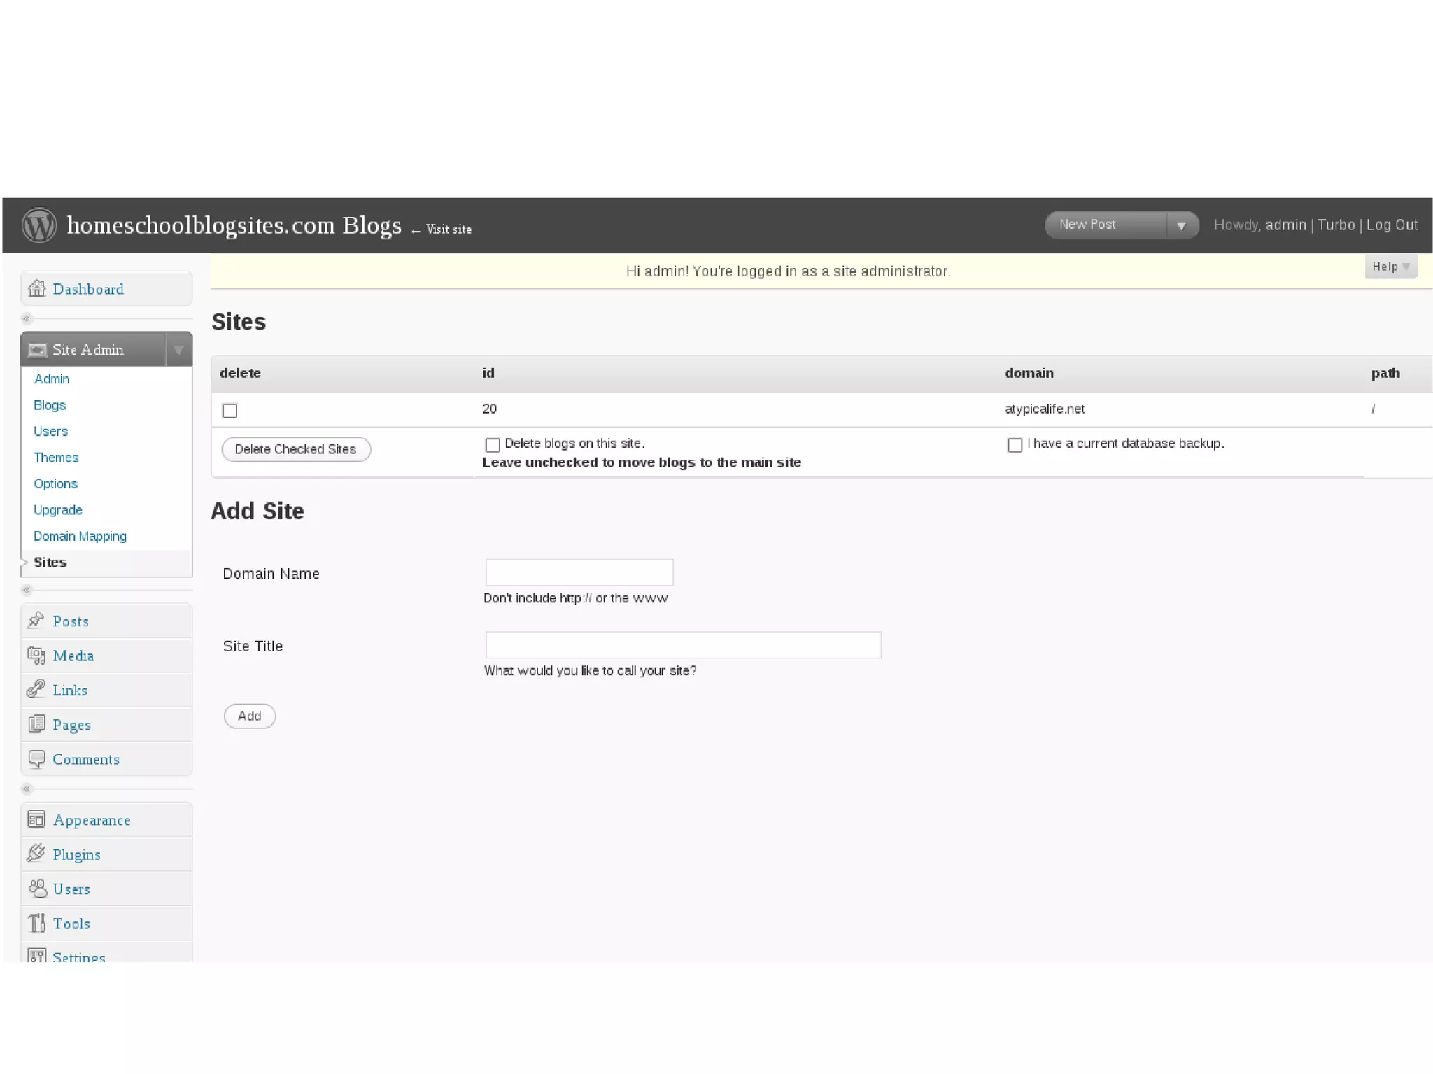Click the Log Out link
The height and width of the screenshot is (1074, 1433).
click(x=1392, y=225)
